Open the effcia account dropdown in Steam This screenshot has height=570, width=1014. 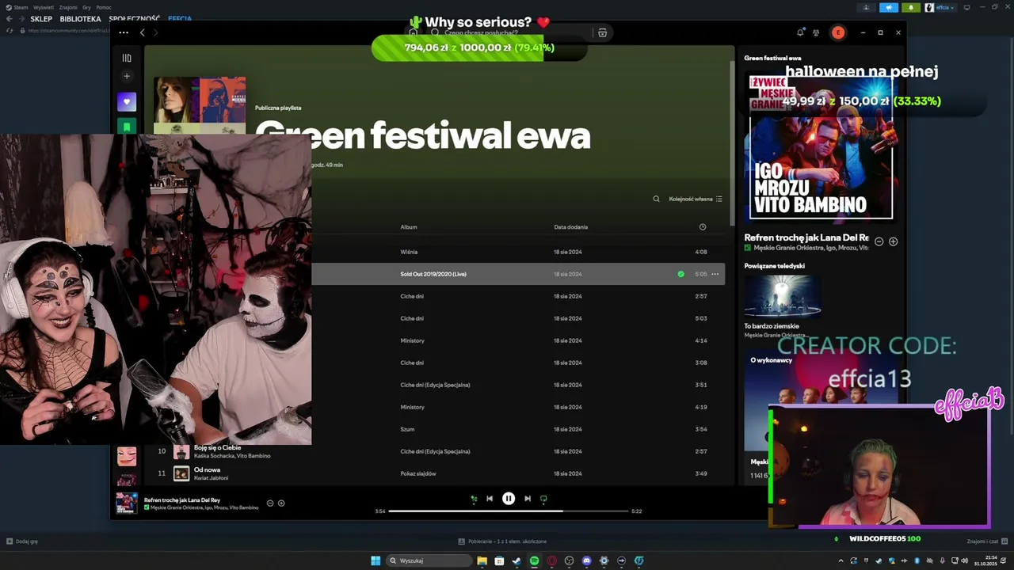click(x=941, y=7)
